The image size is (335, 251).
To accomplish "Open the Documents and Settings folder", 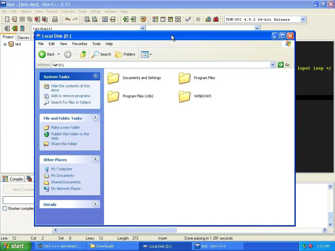I will coord(134,78).
